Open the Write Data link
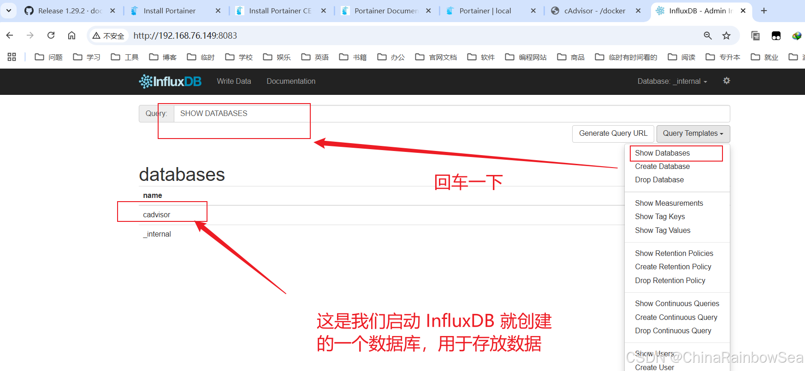The height and width of the screenshot is (371, 805). (x=234, y=81)
